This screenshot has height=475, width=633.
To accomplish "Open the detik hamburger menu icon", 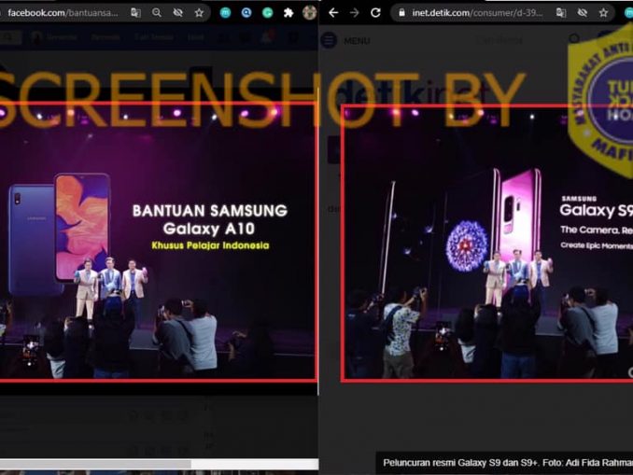I will tap(329, 40).
